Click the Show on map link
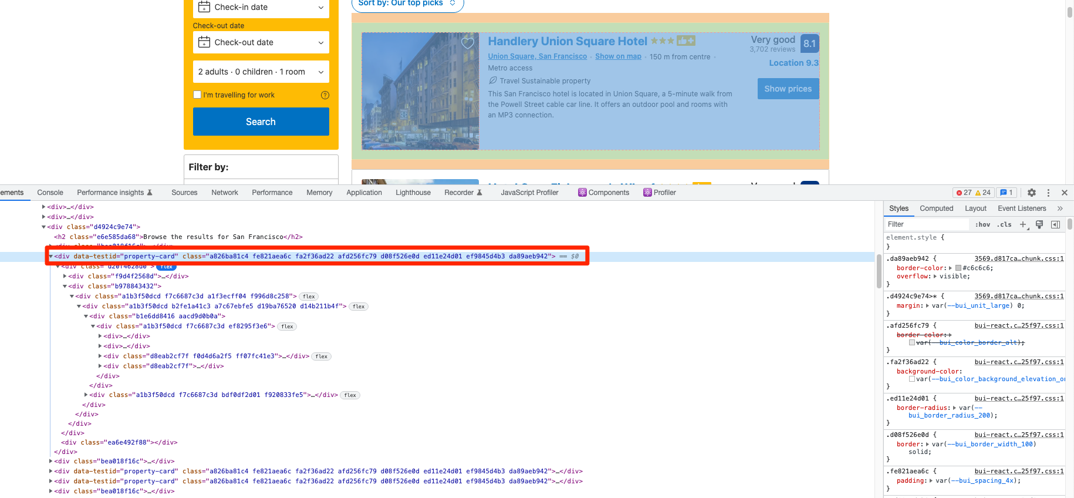Screen dimensions: 1074x498 click(x=618, y=56)
